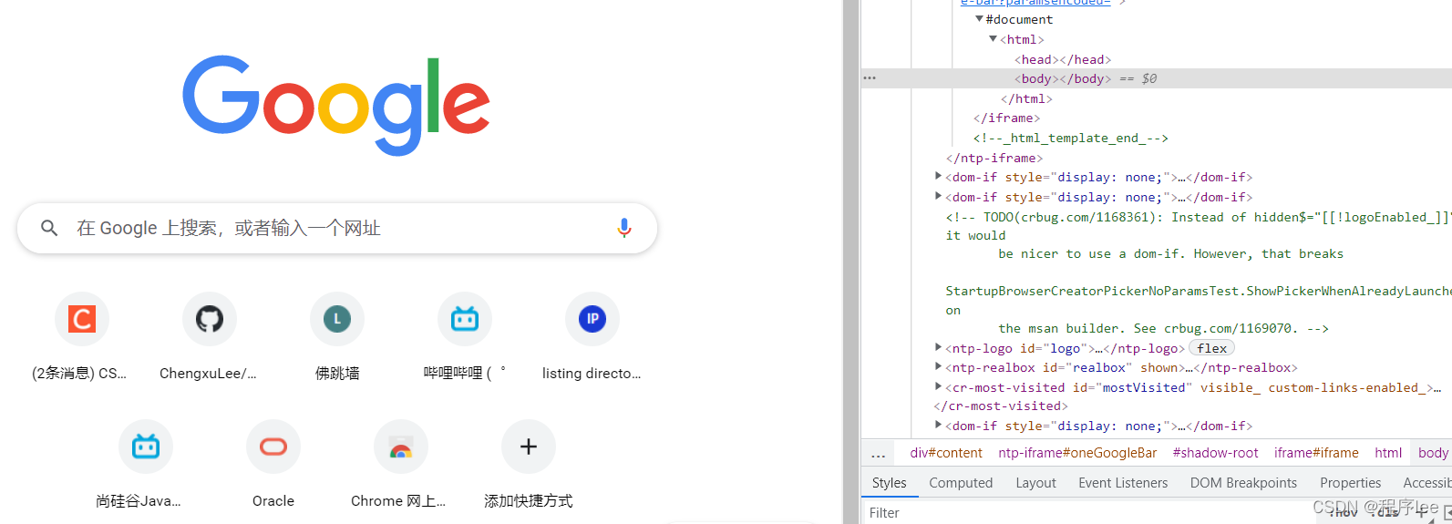Open the Chrome 网上 store shortcut
Viewport: 1452px width, 524px height.
[401, 447]
